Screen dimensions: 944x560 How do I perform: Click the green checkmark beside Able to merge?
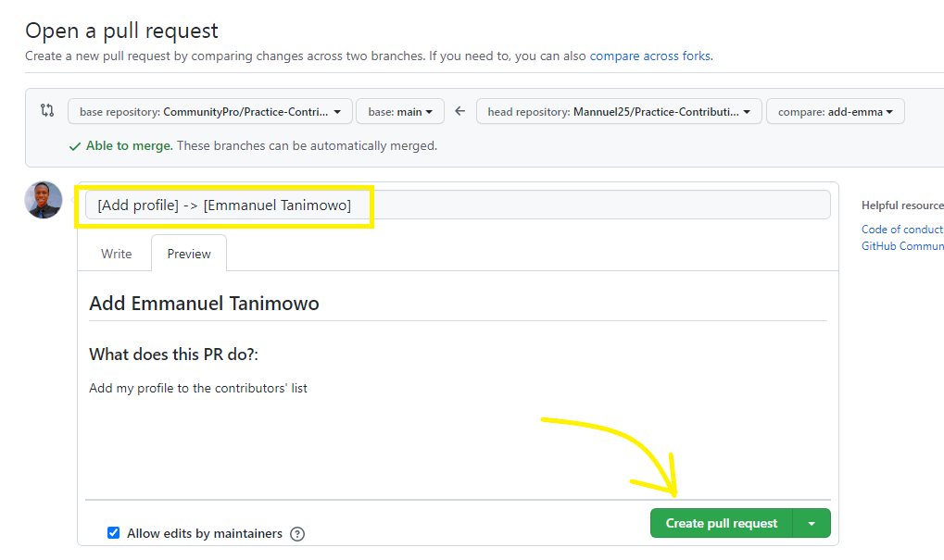point(75,146)
